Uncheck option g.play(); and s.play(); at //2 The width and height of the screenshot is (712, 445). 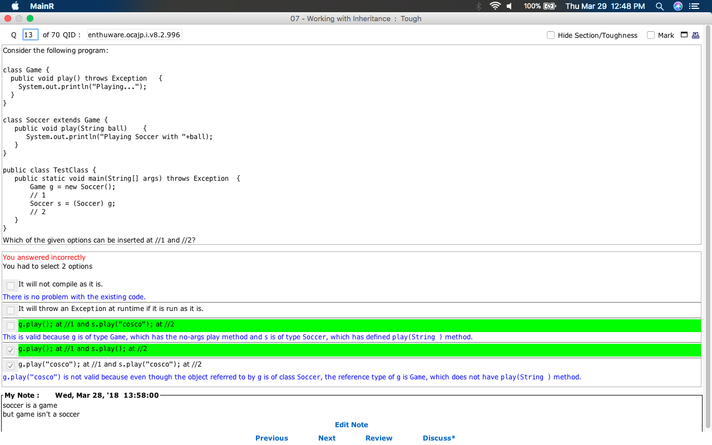coord(11,350)
